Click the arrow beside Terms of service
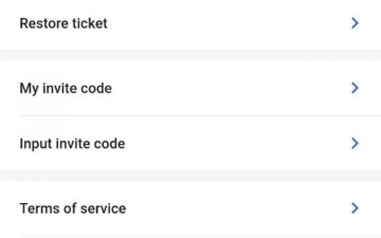381x238 pixels. pyautogui.click(x=355, y=208)
